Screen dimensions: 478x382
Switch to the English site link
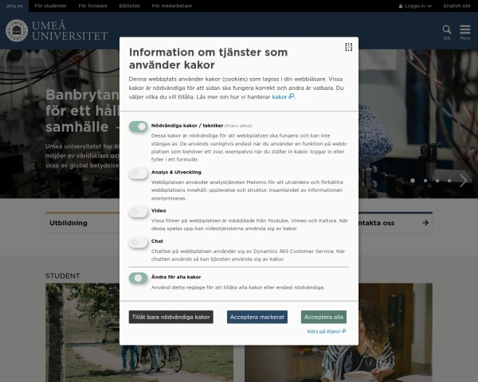click(456, 6)
